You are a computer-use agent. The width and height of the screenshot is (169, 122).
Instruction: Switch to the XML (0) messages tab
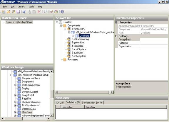pos(60,103)
